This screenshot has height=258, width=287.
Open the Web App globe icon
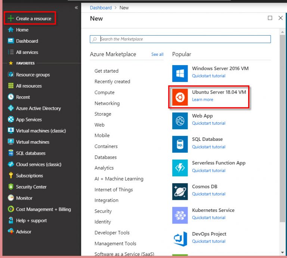pos(180,121)
